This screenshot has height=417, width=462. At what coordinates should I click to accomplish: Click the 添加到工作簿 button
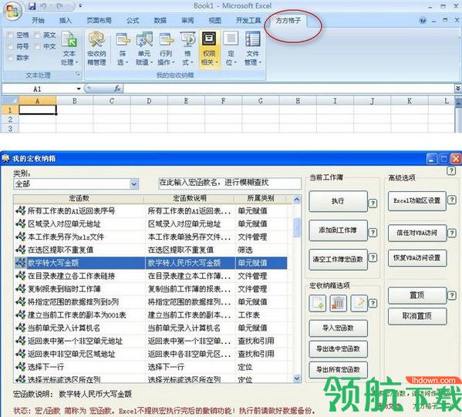click(x=338, y=230)
